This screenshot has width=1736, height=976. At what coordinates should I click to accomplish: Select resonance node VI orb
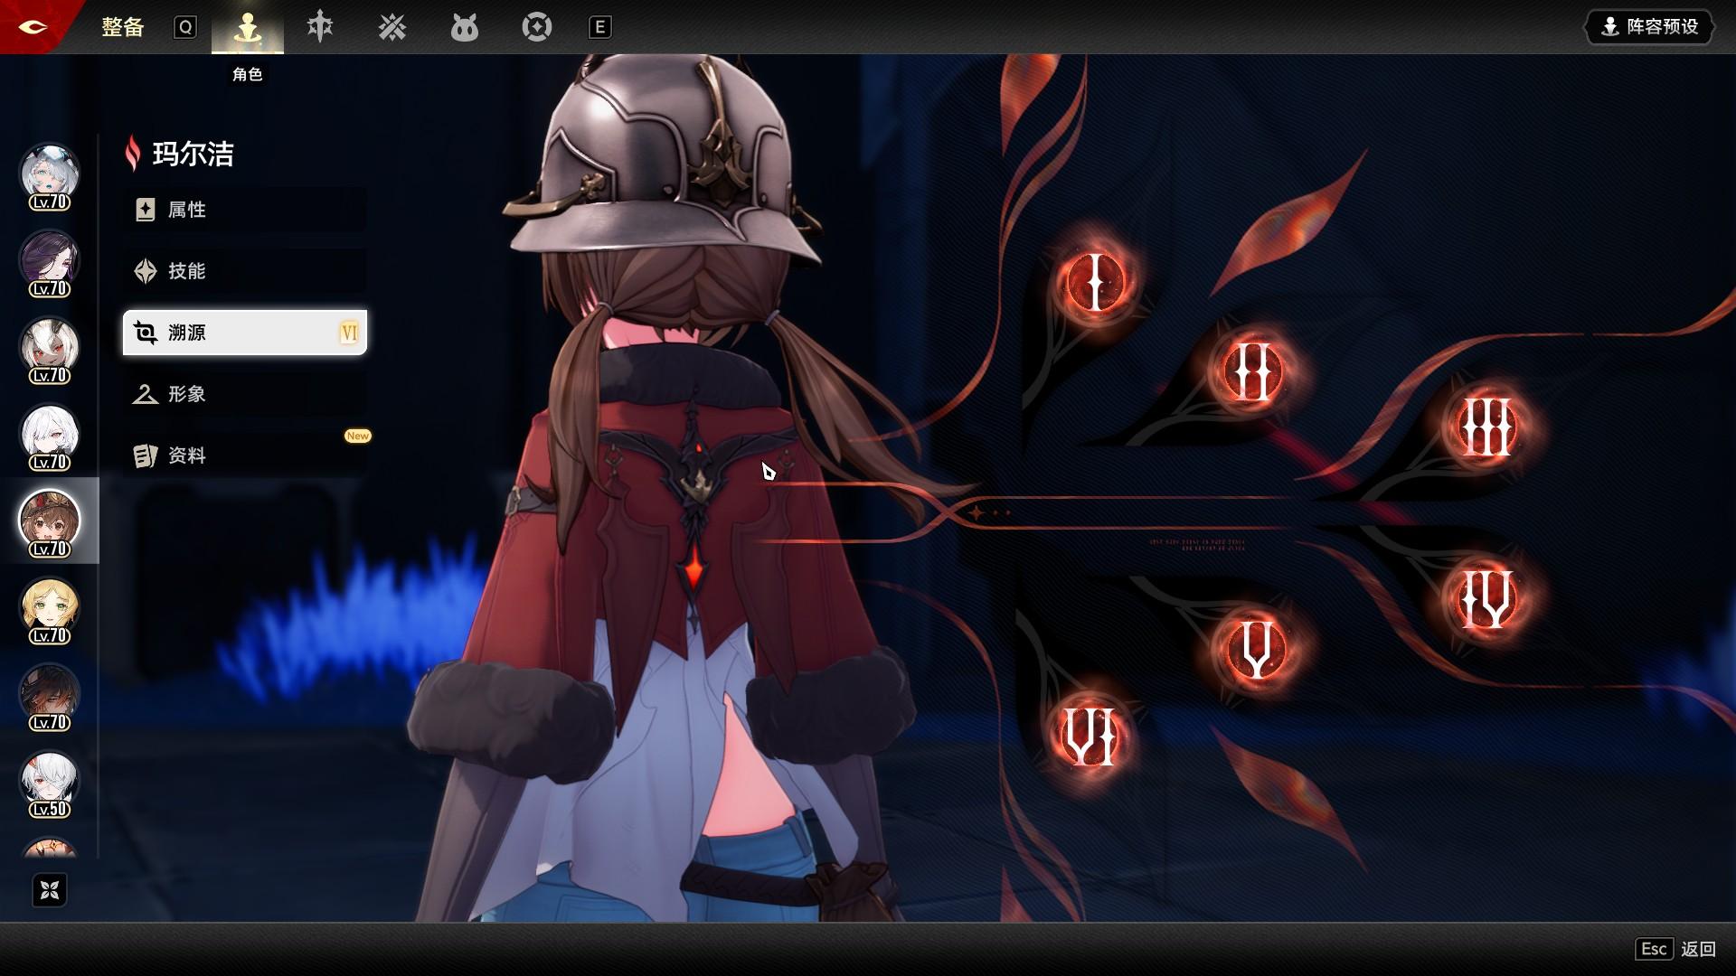pyautogui.click(x=1090, y=737)
